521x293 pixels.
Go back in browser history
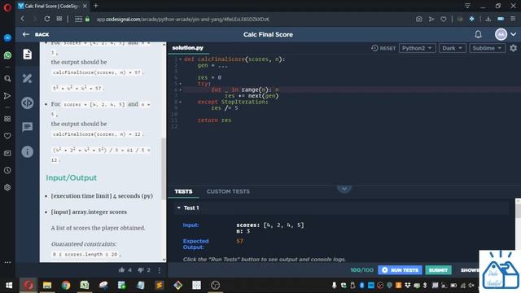point(23,19)
